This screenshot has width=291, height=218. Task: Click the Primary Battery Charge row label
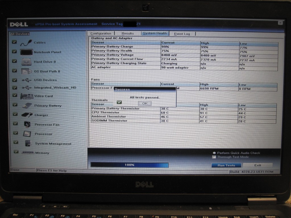click(112, 47)
